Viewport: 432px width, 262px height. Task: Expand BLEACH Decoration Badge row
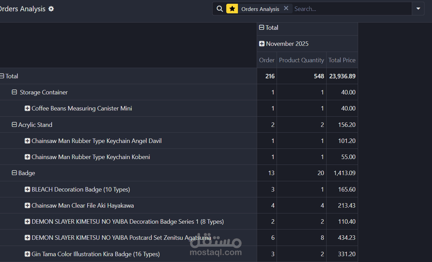coord(27,189)
